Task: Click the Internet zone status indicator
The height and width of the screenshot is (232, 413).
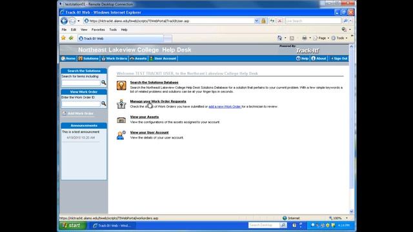Action: pos(291,218)
